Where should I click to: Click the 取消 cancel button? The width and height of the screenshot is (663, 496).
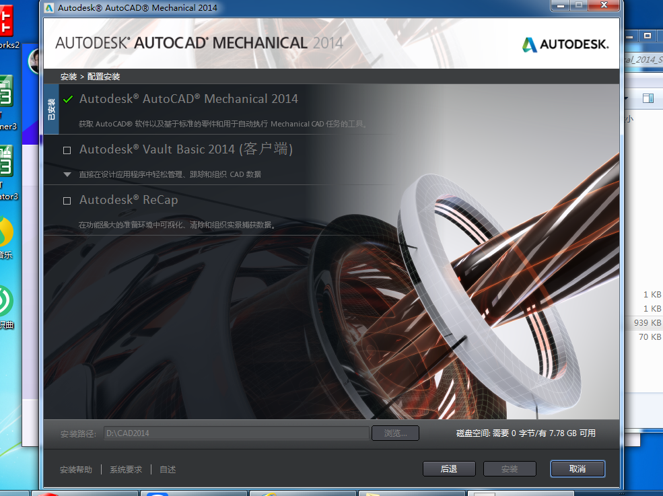(578, 468)
